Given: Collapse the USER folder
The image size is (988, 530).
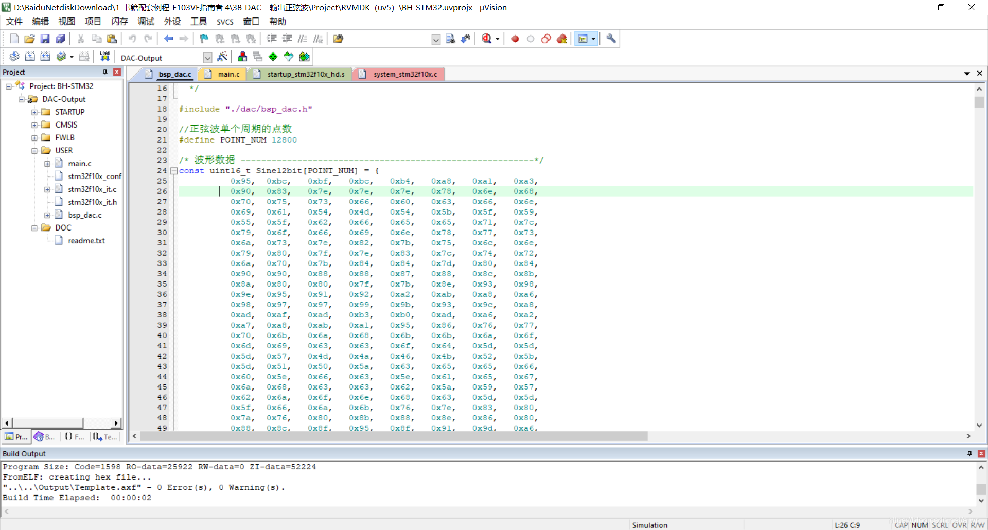Looking at the screenshot, I should [x=34, y=151].
